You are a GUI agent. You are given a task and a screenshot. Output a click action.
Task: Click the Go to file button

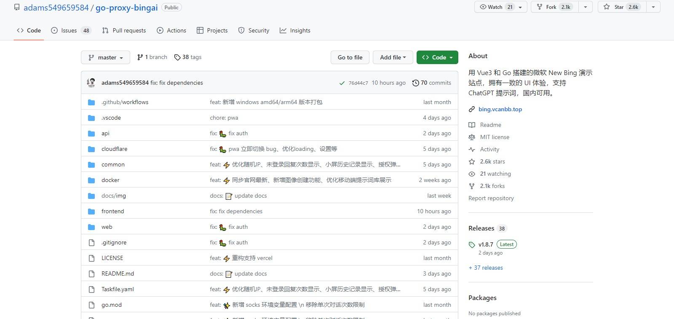[350, 57]
